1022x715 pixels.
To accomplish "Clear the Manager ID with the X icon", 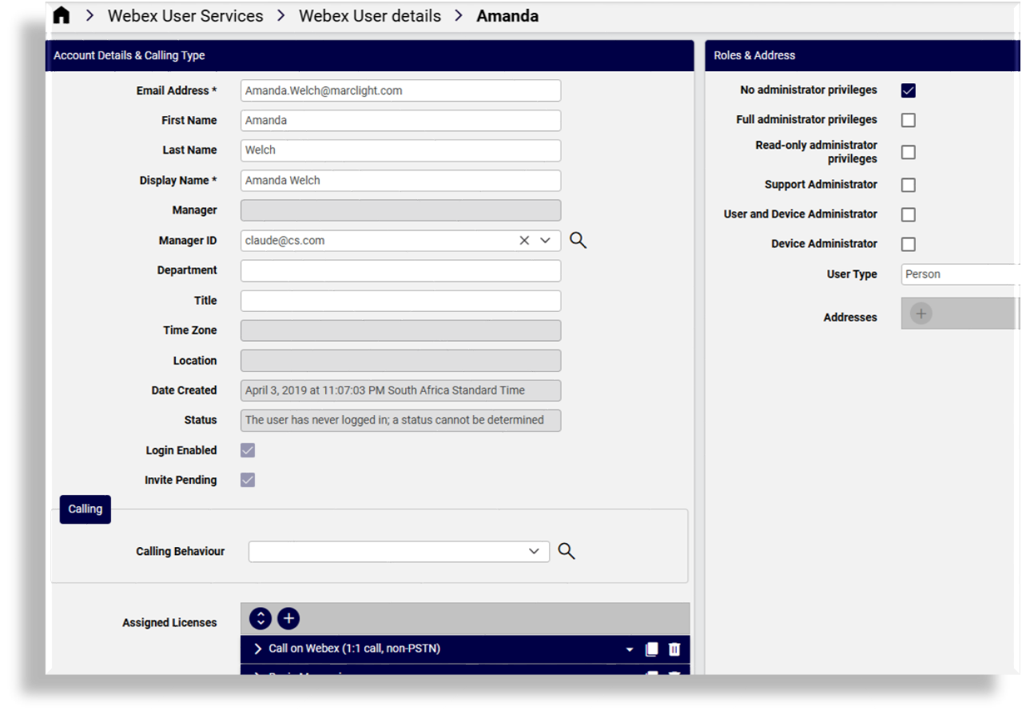I will pyautogui.click(x=523, y=239).
